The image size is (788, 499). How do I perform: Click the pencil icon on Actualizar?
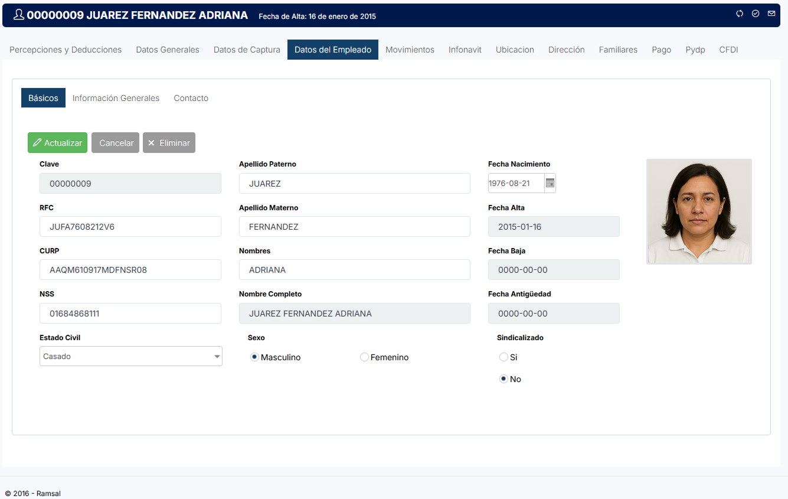pos(37,143)
